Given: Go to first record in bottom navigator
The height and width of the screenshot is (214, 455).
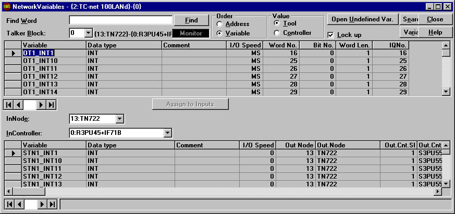Looking at the screenshot, I should 8,204.
